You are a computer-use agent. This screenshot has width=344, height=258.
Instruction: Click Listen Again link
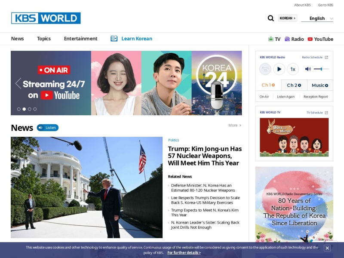coord(286,97)
